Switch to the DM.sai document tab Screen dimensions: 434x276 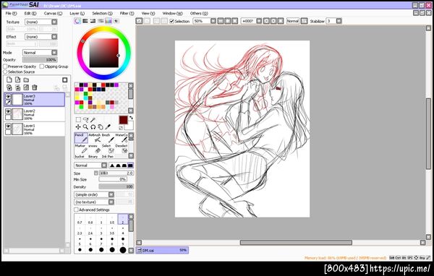pyautogui.click(x=162, y=250)
